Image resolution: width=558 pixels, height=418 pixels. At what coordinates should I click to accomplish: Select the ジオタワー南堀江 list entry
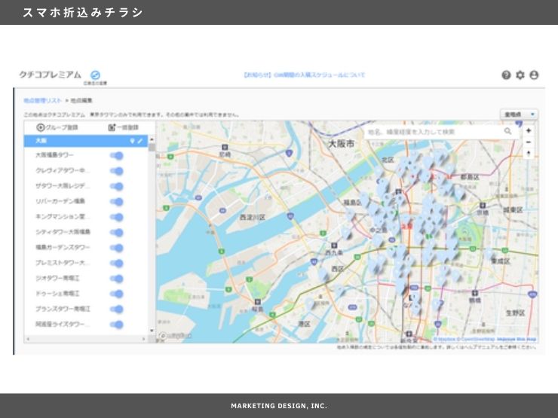point(57,278)
